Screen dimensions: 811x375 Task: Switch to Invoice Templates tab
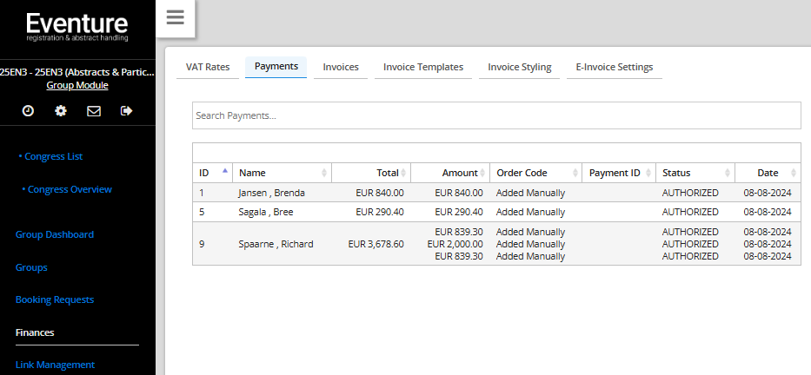click(423, 67)
